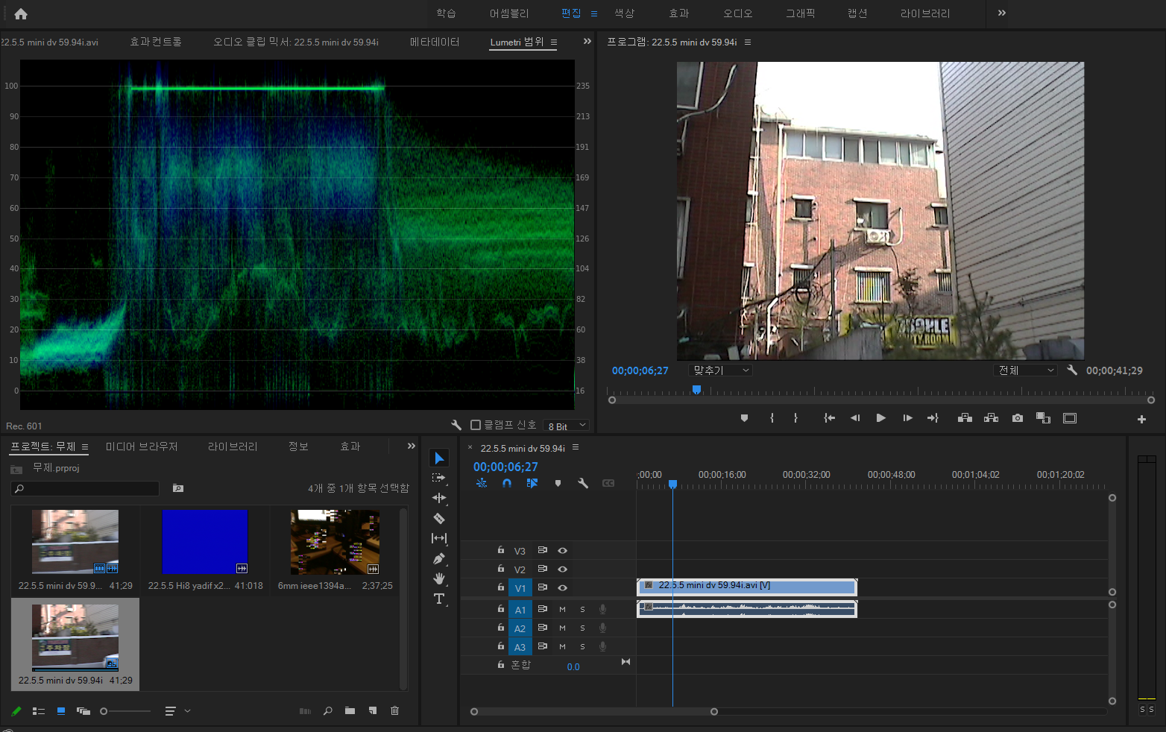Open the 미디어 브라우저 panel tab
This screenshot has height=732, width=1166.
[142, 447]
